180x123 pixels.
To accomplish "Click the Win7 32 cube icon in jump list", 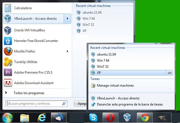I will click(93, 67).
